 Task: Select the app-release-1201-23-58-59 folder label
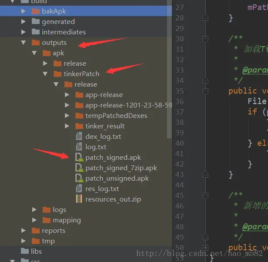coord(129,105)
